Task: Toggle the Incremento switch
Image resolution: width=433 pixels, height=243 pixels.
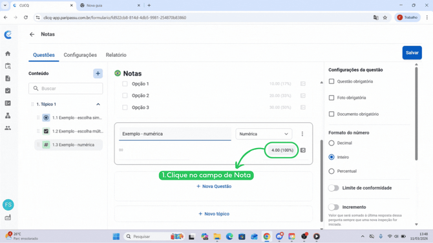Action: point(333,207)
